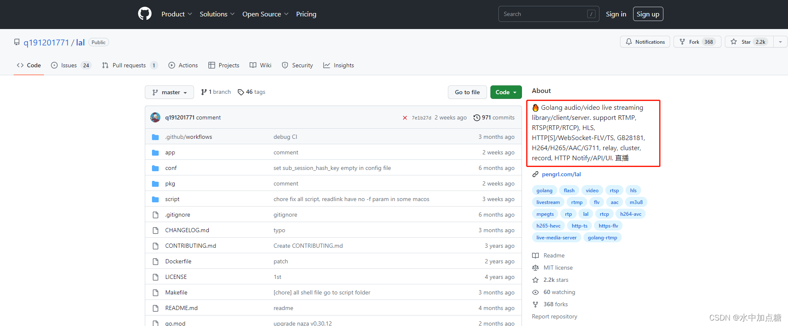Click the .gitignore file icon
The height and width of the screenshot is (326, 788).
tap(155, 215)
